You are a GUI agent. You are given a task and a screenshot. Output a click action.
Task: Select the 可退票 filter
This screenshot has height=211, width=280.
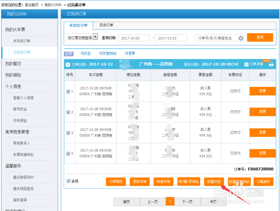click(x=129, y=54)
